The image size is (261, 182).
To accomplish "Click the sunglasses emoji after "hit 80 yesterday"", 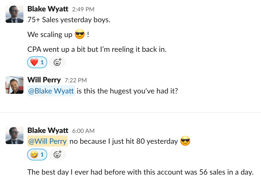I will click(185, 141).
